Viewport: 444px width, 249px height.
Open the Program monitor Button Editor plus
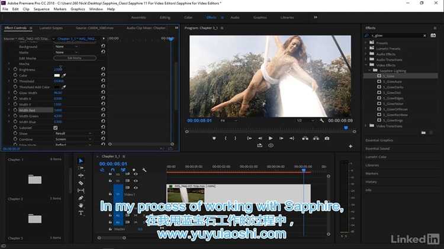350,146
